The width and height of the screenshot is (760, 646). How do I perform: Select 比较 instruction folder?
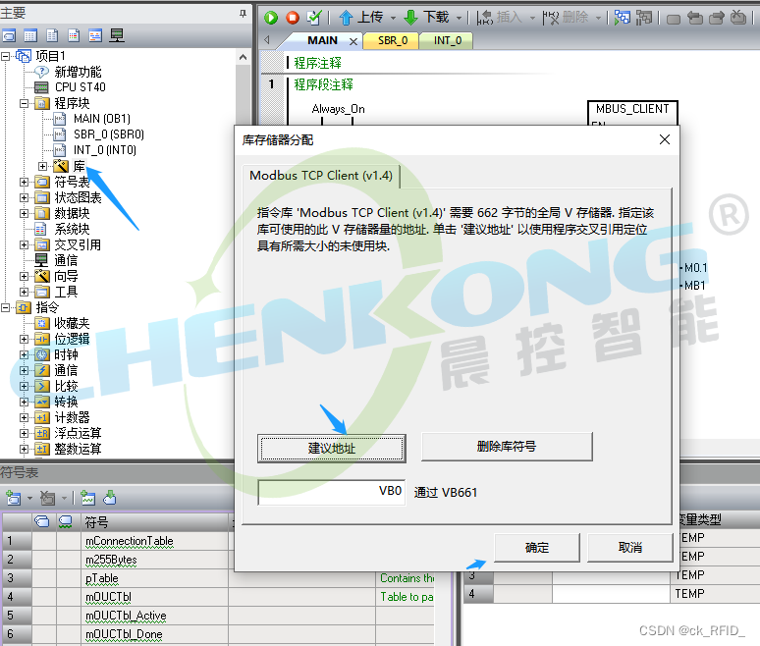coord(66,386)
